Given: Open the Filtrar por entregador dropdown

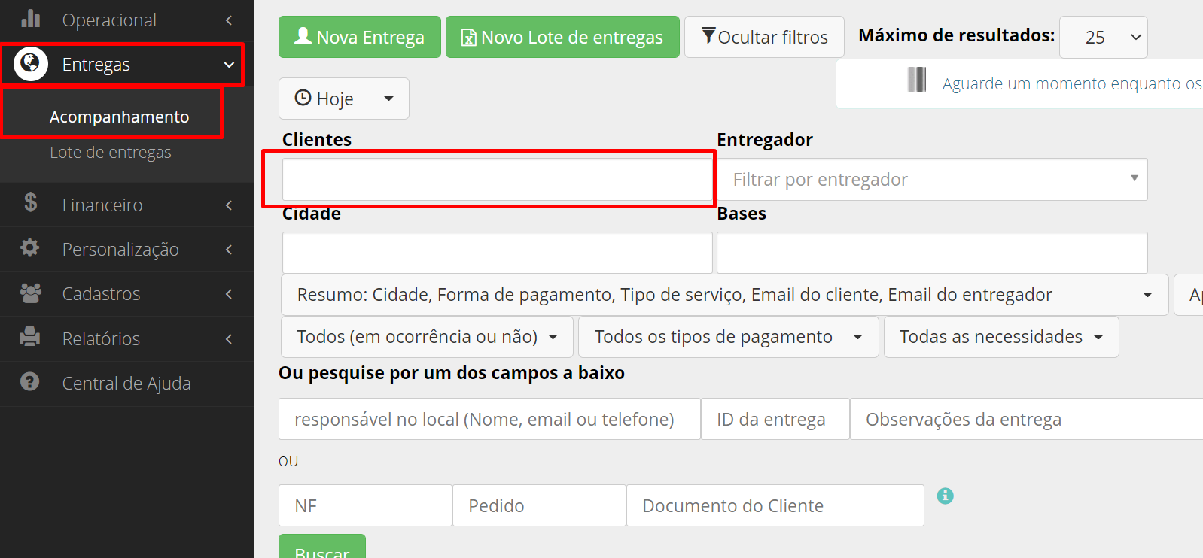Looking at the screenshot, I should click(x=932, y=179).
